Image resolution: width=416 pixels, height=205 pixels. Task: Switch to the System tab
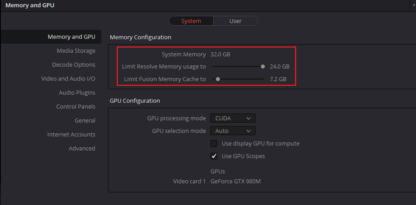(191, 21)
